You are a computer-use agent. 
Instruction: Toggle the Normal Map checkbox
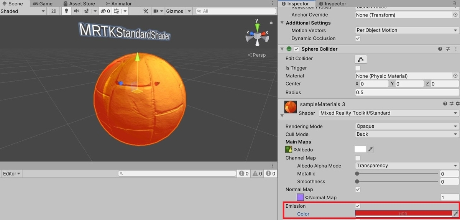[x=358, y=189]
